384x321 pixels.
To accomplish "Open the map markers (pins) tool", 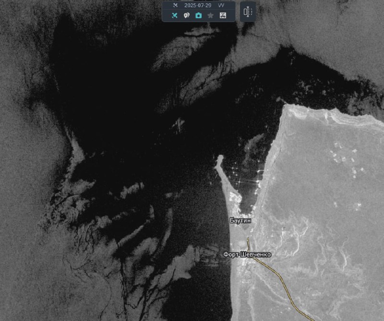I will pyautogui.click(x=186, y=16).
